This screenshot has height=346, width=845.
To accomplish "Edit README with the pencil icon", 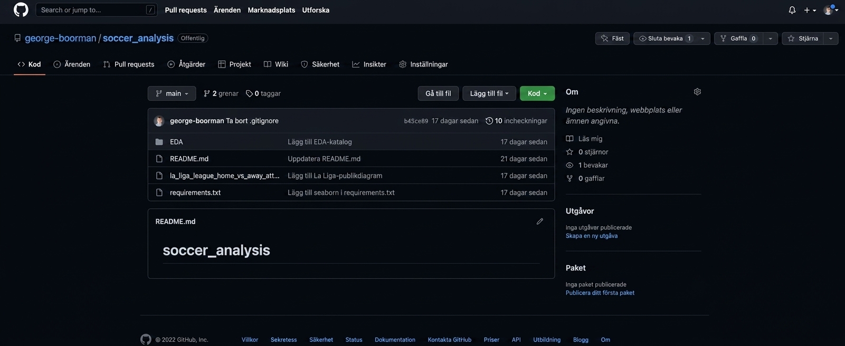I will coord(539,222).
